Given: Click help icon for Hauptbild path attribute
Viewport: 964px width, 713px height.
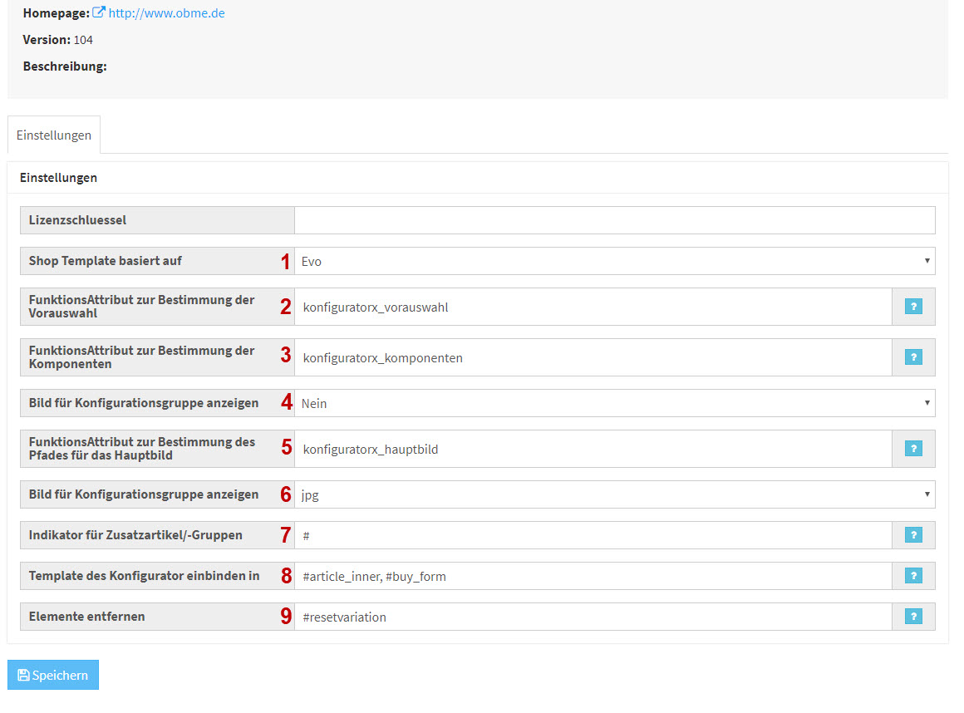Looking at the screenshot, I should coord(912,449).
